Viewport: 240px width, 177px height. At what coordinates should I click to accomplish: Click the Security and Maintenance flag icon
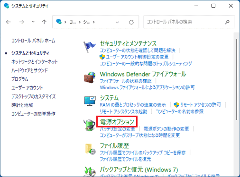(89, 47)
